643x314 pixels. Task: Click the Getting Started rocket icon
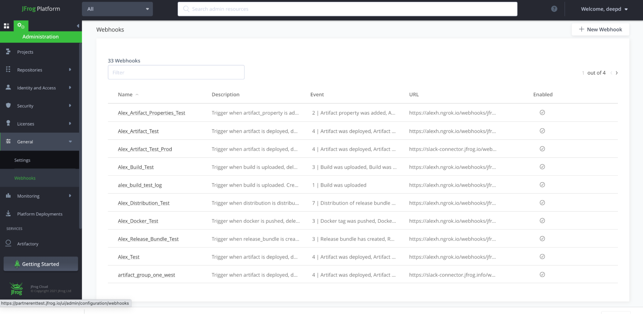coord(17,264)
